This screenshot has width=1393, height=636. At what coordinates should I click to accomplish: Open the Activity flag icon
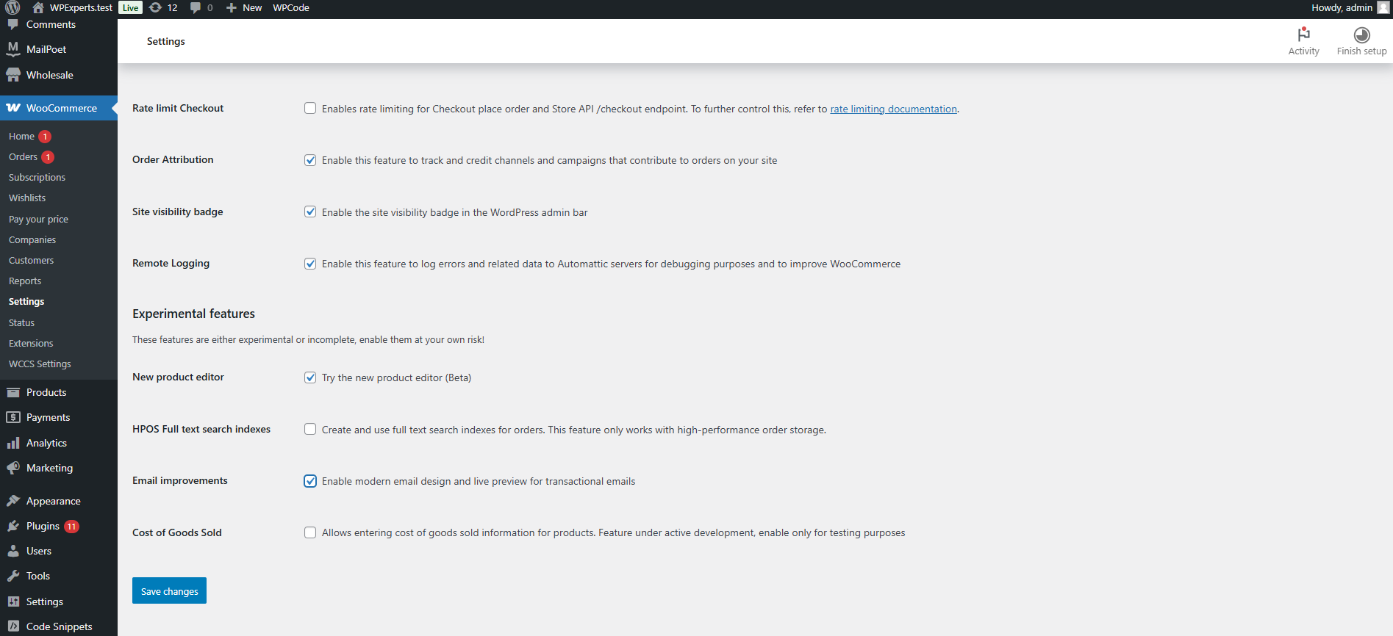point(1303,34)
